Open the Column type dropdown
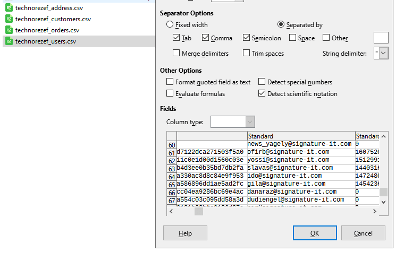Screen dimensions: 404x261 pos(250,122)
